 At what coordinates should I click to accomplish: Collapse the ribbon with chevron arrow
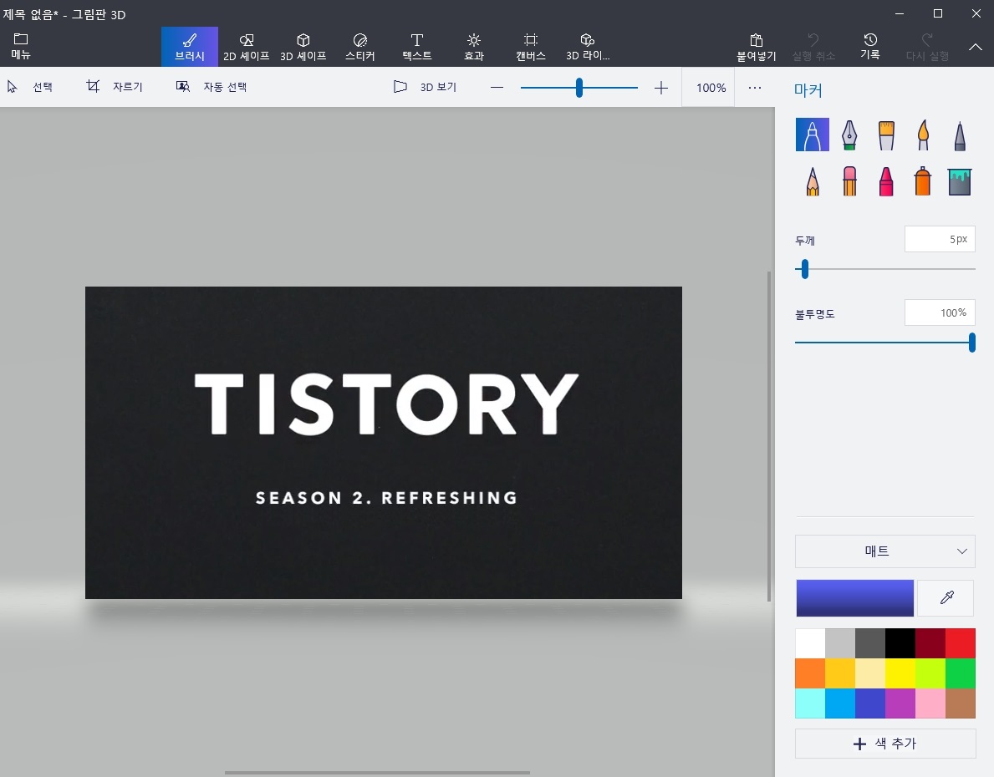point(976,47)
